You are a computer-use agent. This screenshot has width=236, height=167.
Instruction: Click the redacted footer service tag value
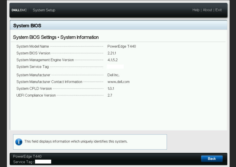[43, 162]
